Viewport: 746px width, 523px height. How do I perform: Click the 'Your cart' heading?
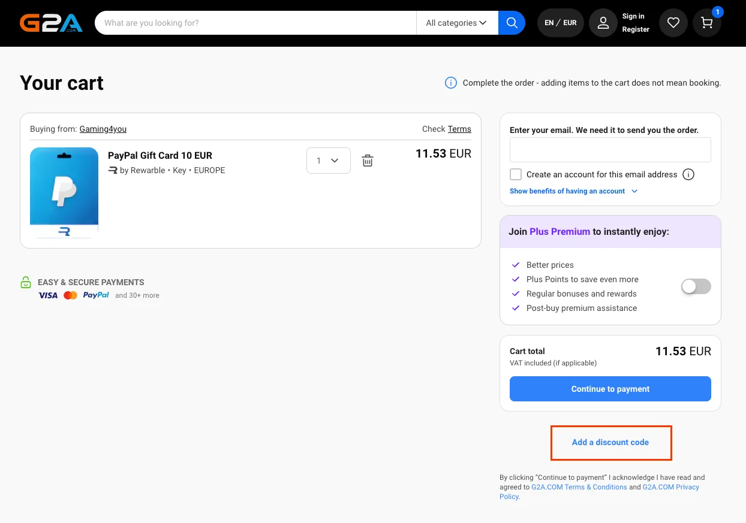click(62, 83)
